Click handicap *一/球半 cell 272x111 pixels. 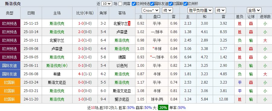click(x=157, y=57)
